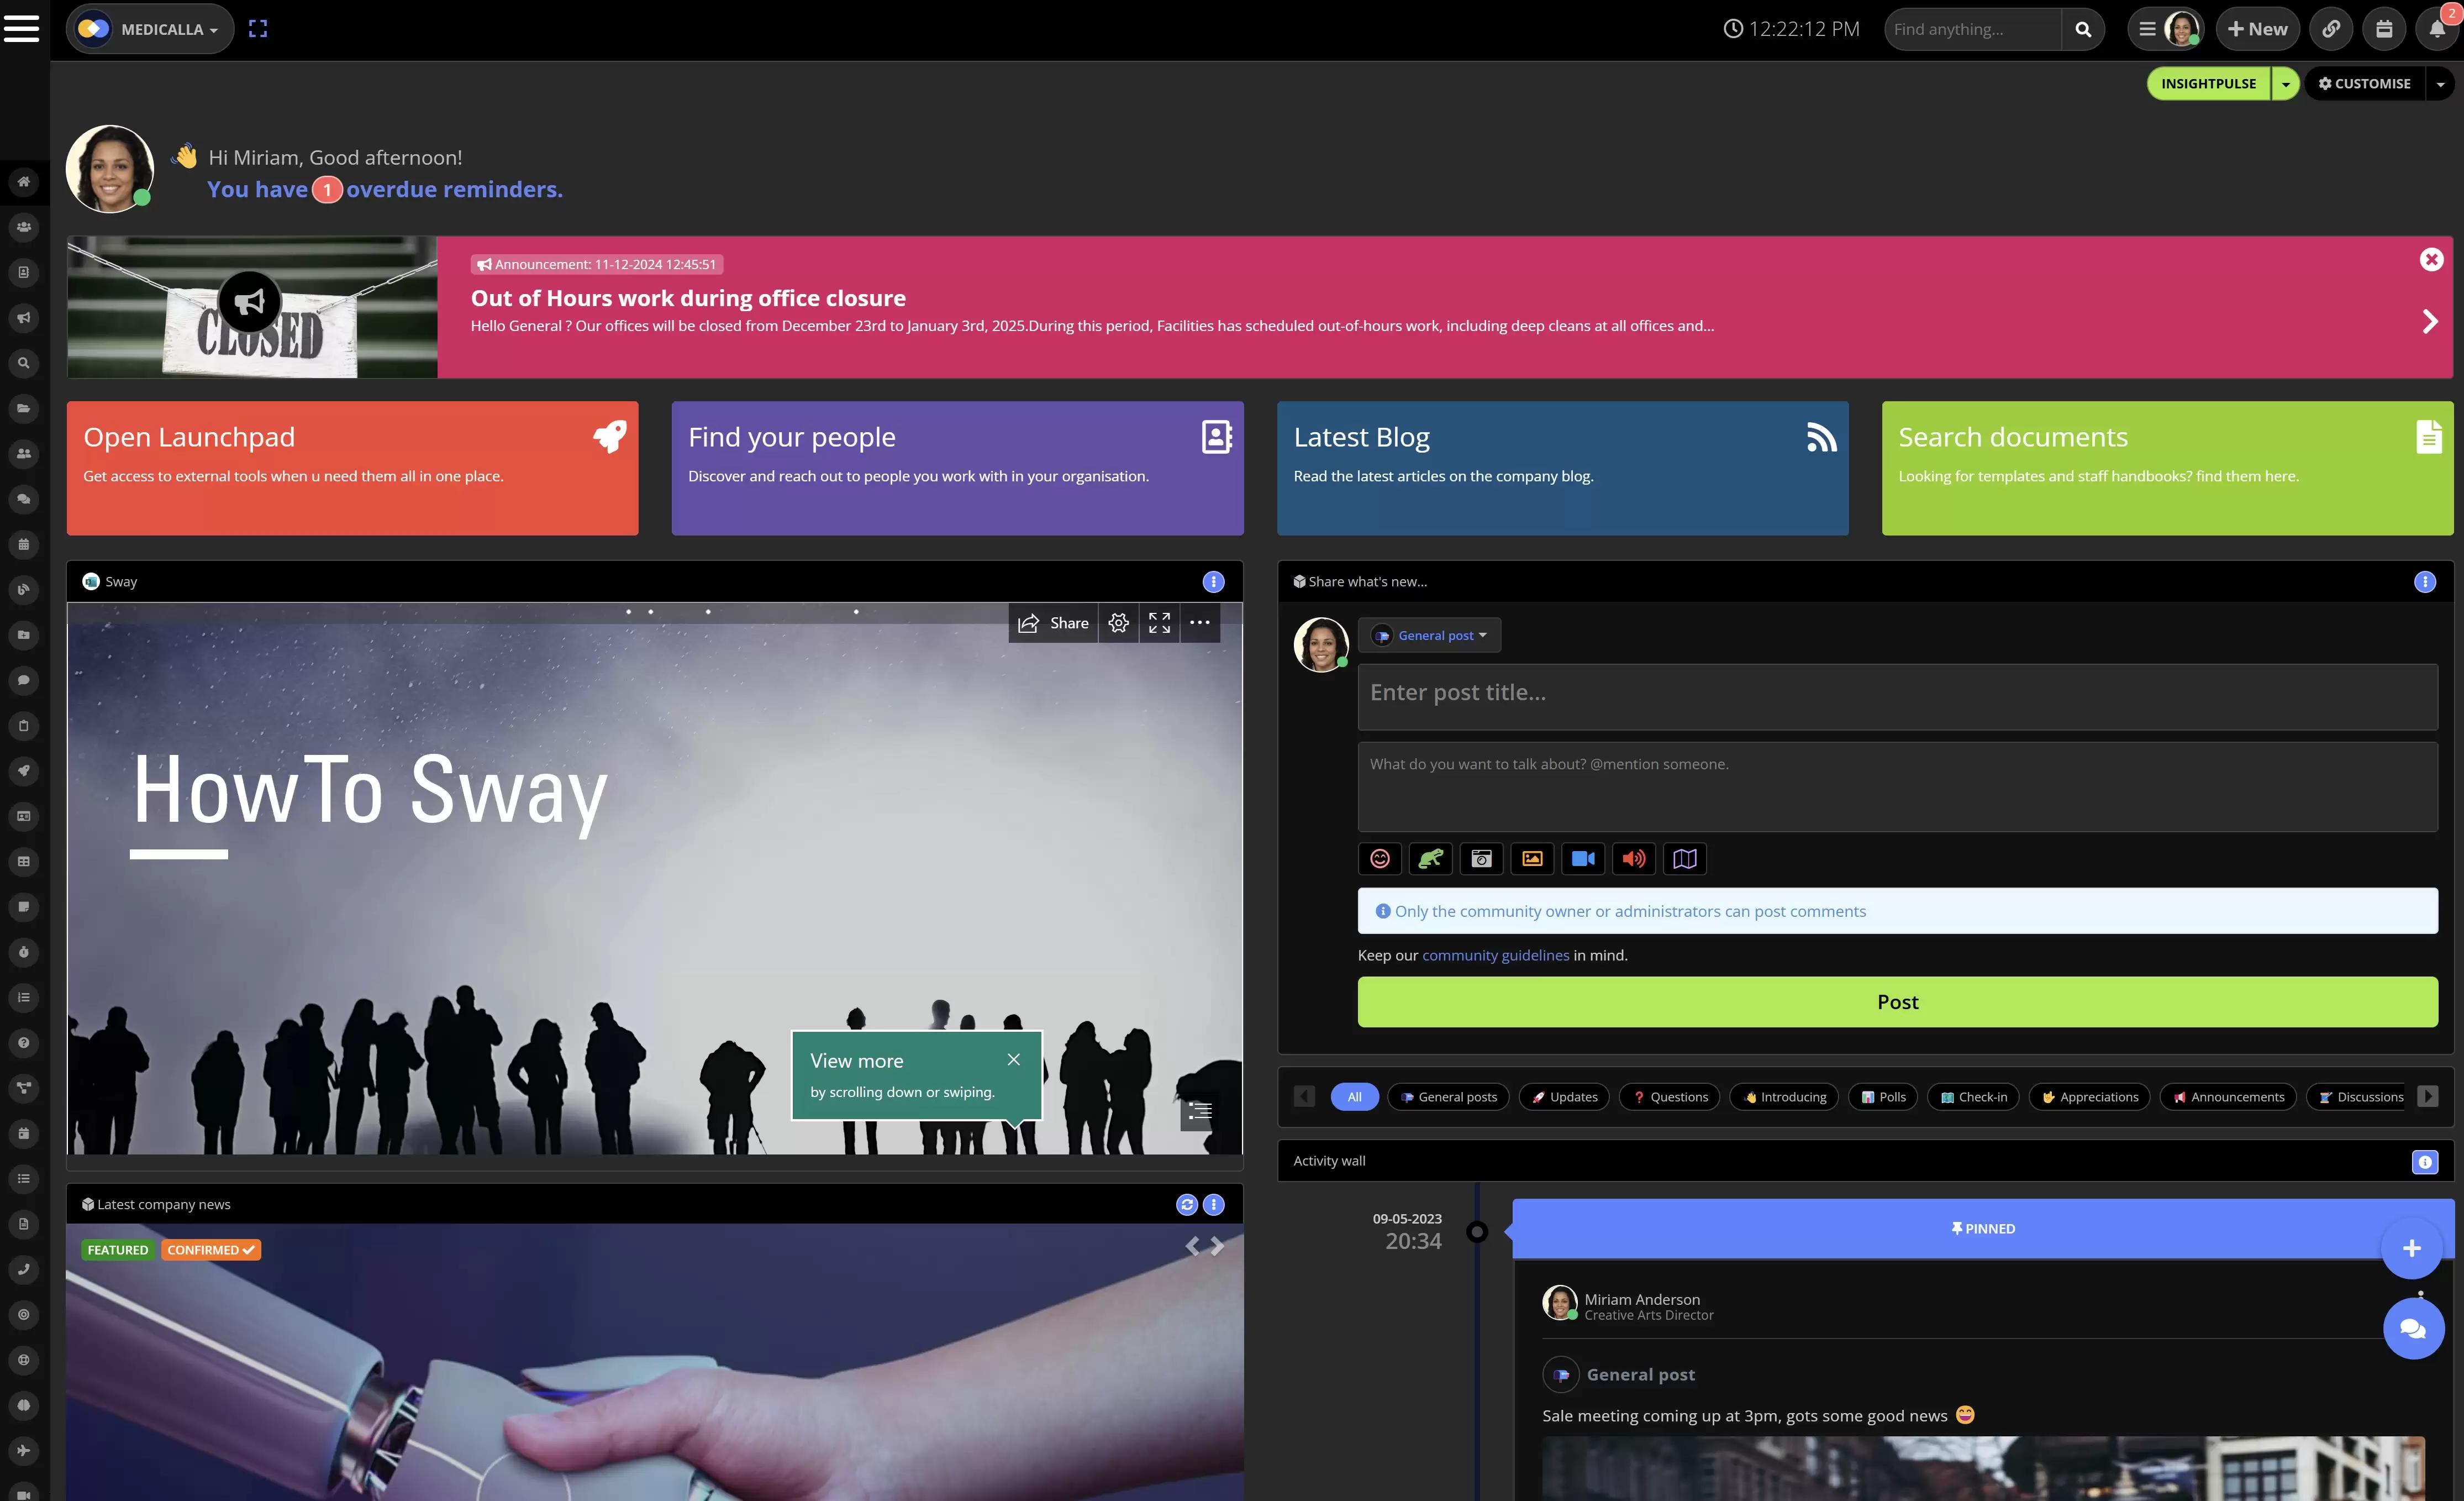Filter the wall by Polls
Screen dimensions: 2464x1501
coord(1883,1096)
